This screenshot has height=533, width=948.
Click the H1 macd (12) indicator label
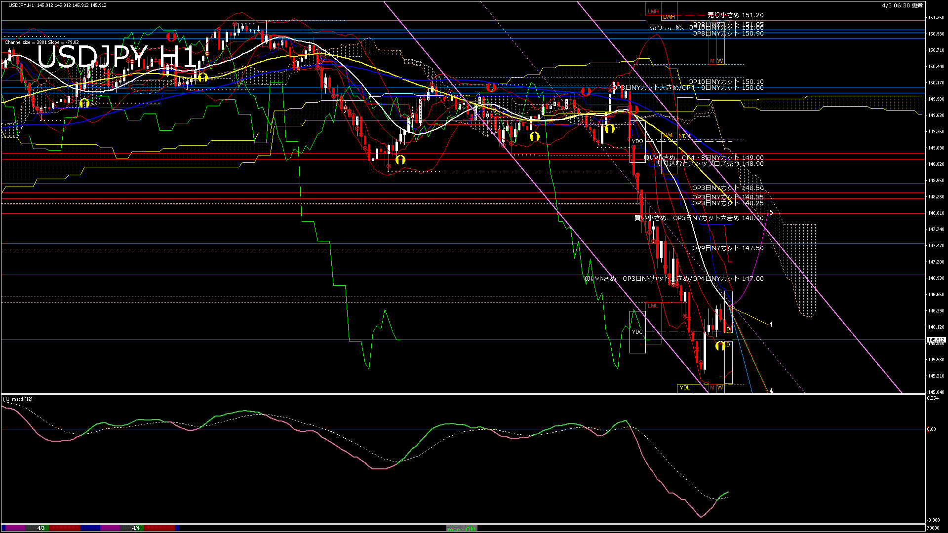click(18, 399)
